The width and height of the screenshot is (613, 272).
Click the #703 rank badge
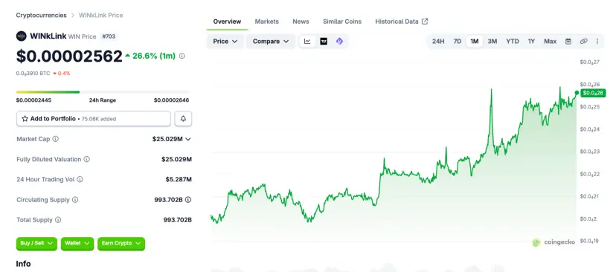click(x=109, y=36)
